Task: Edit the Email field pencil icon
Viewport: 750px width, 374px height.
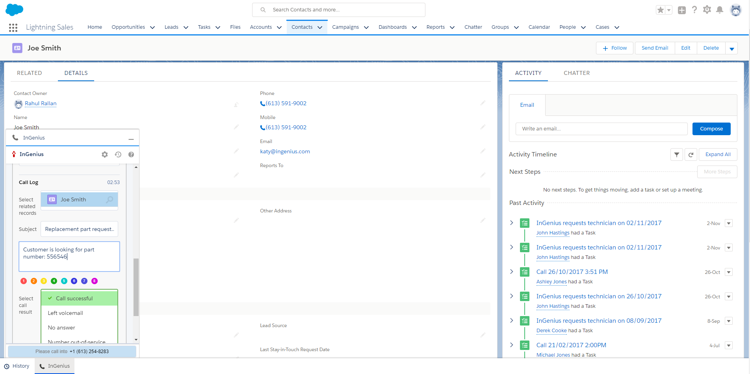Action: click(x=483, y=151)
